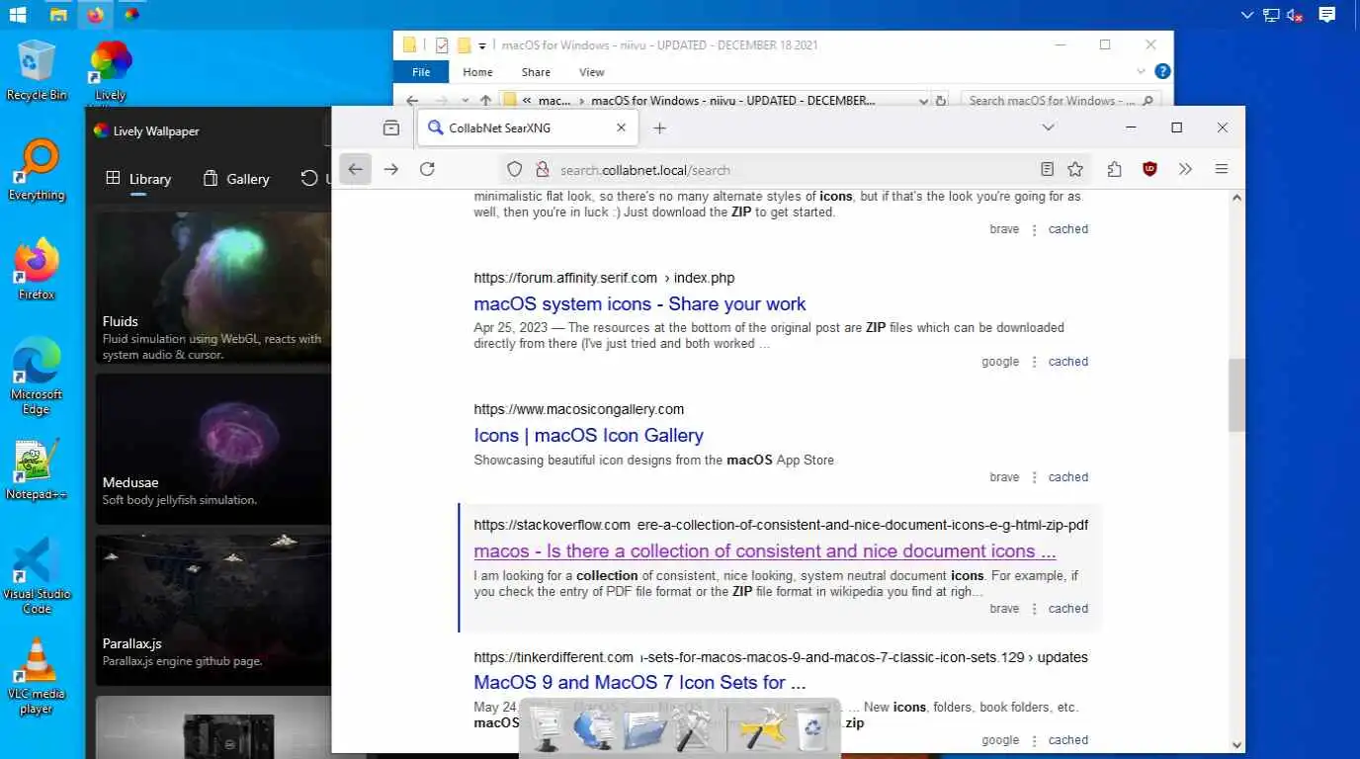
Task: Show hidden system tray icons
Action: tap(1248, 15)
